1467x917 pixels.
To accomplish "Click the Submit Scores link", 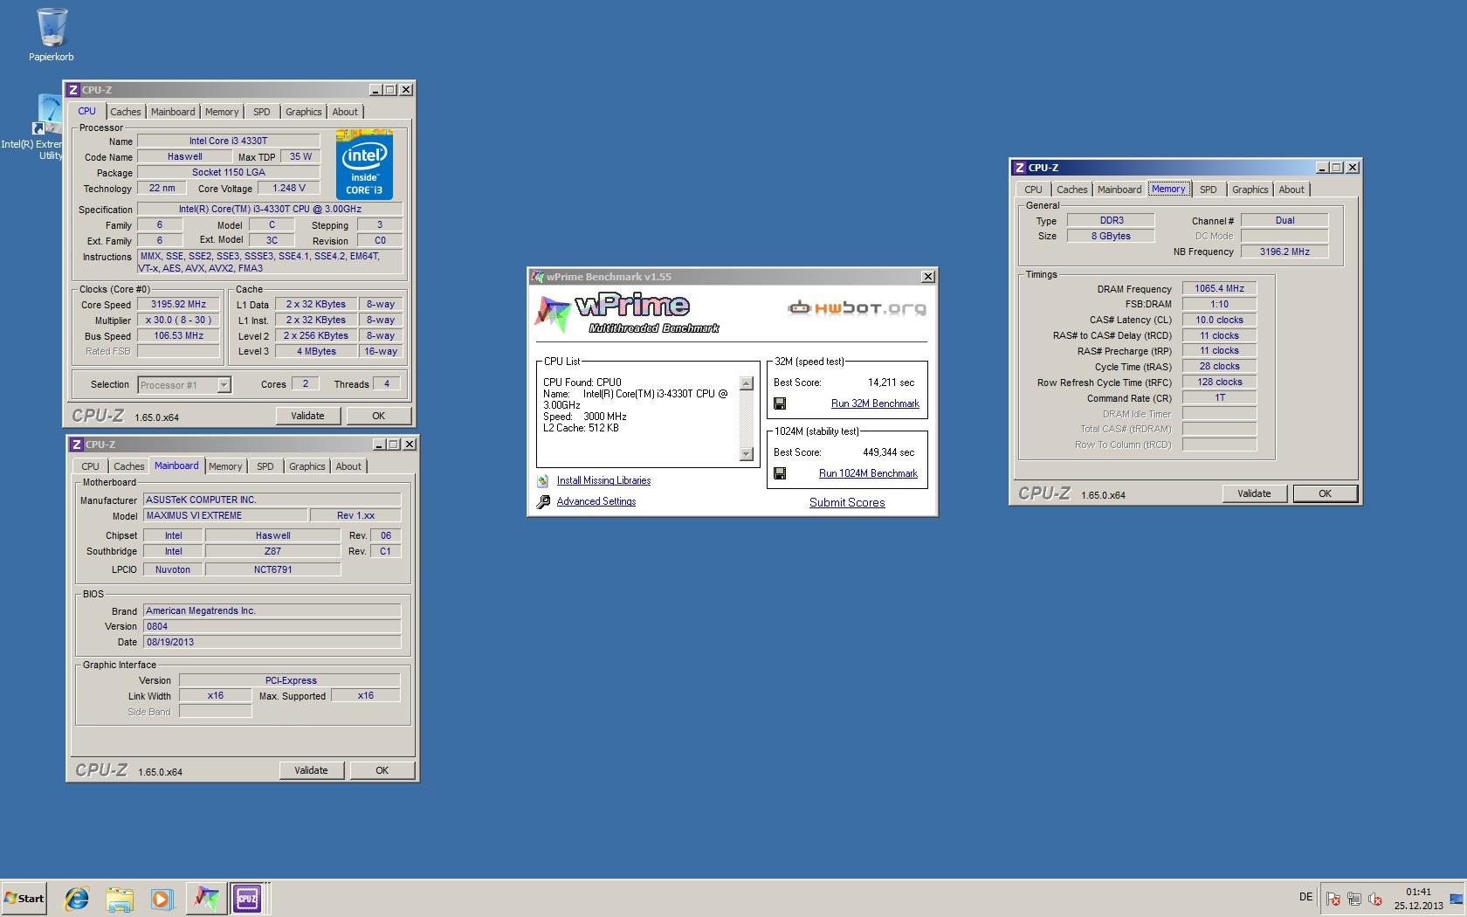I will (847, 502).
